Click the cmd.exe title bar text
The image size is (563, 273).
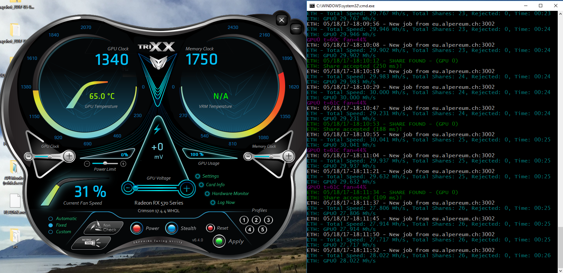[345, 6]
